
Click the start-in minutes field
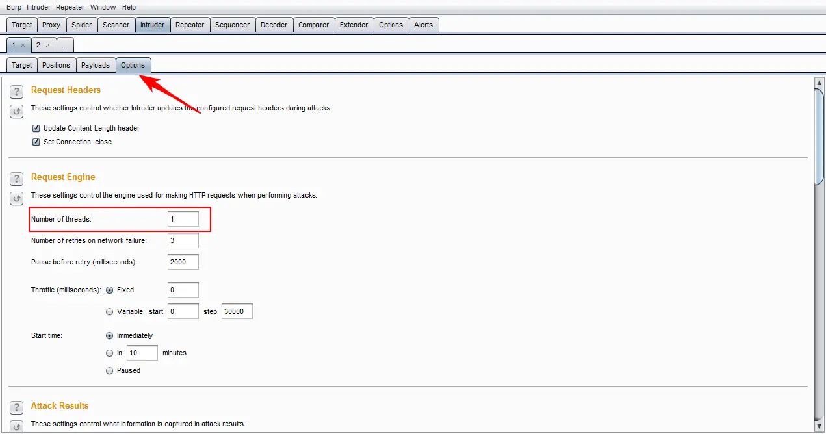pyautogui.click(x=142, y=353)
